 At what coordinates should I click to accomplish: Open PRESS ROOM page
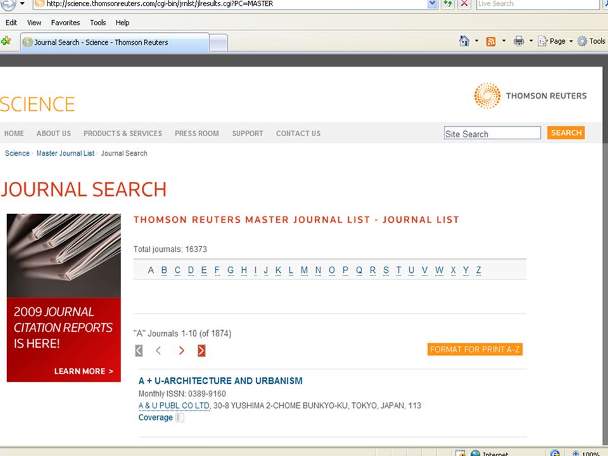(x=196, y=134)
